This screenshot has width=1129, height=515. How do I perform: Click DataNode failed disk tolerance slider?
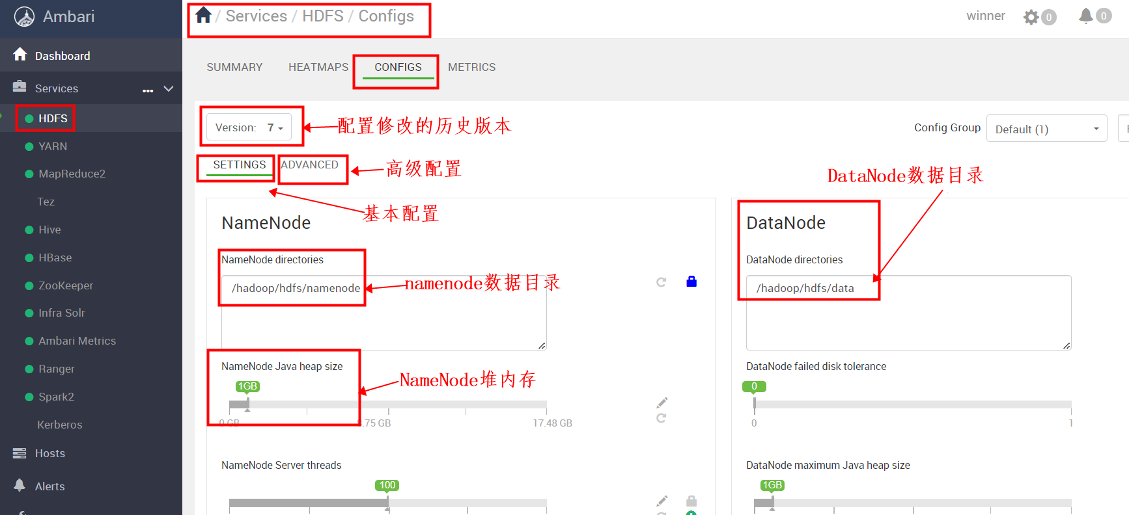(912, 404)
